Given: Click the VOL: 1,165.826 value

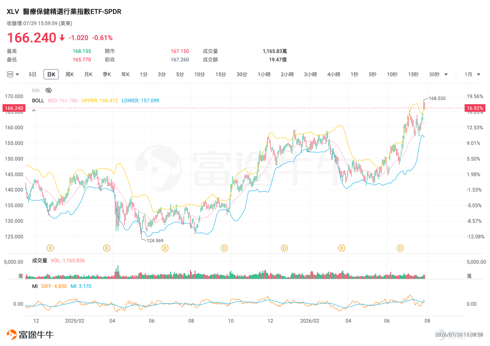Looking at the screenshot, I should click(68, 261).
